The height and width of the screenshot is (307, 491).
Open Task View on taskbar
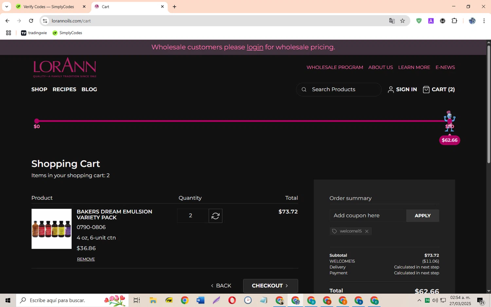136,300
